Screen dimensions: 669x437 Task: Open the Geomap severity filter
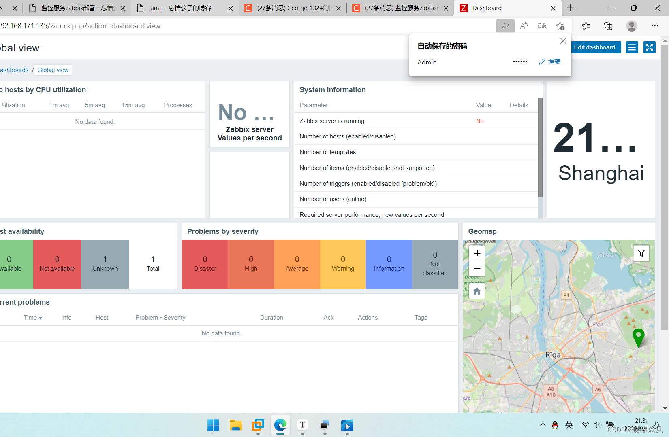coord(641,253)
